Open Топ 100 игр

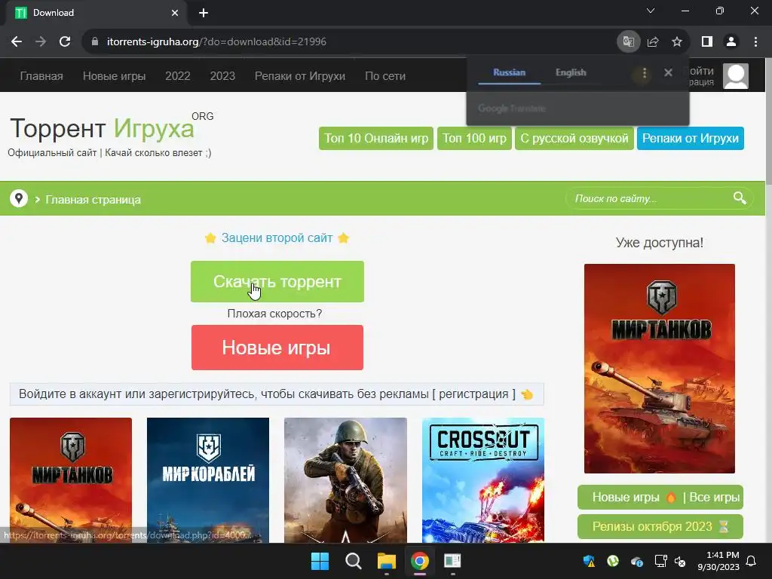pyautogui.click(x=474, y=139)
